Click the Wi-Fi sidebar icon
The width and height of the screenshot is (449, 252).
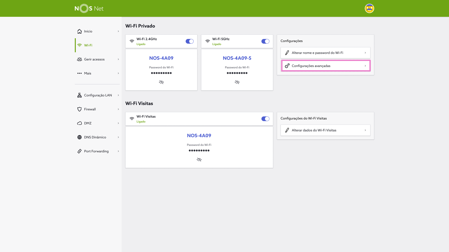point(79,45)
